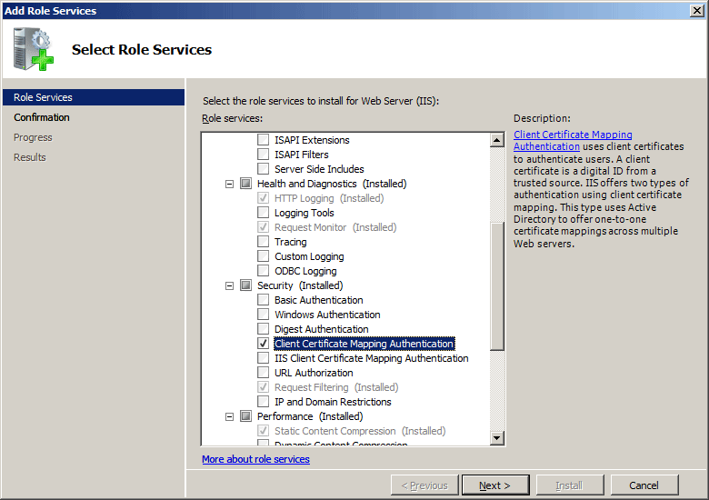
Task: Click the role services vertical scrollbar thumb
Action: (497, 284)
